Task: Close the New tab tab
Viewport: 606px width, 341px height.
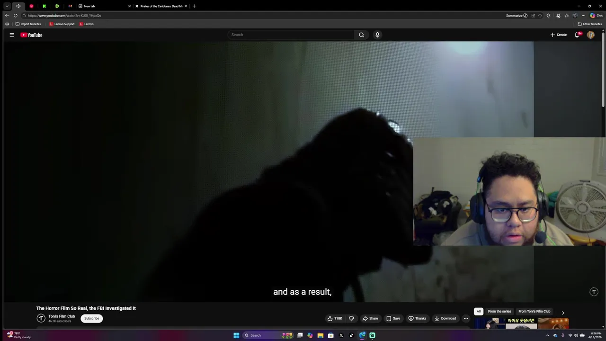Action: point(129,6)
